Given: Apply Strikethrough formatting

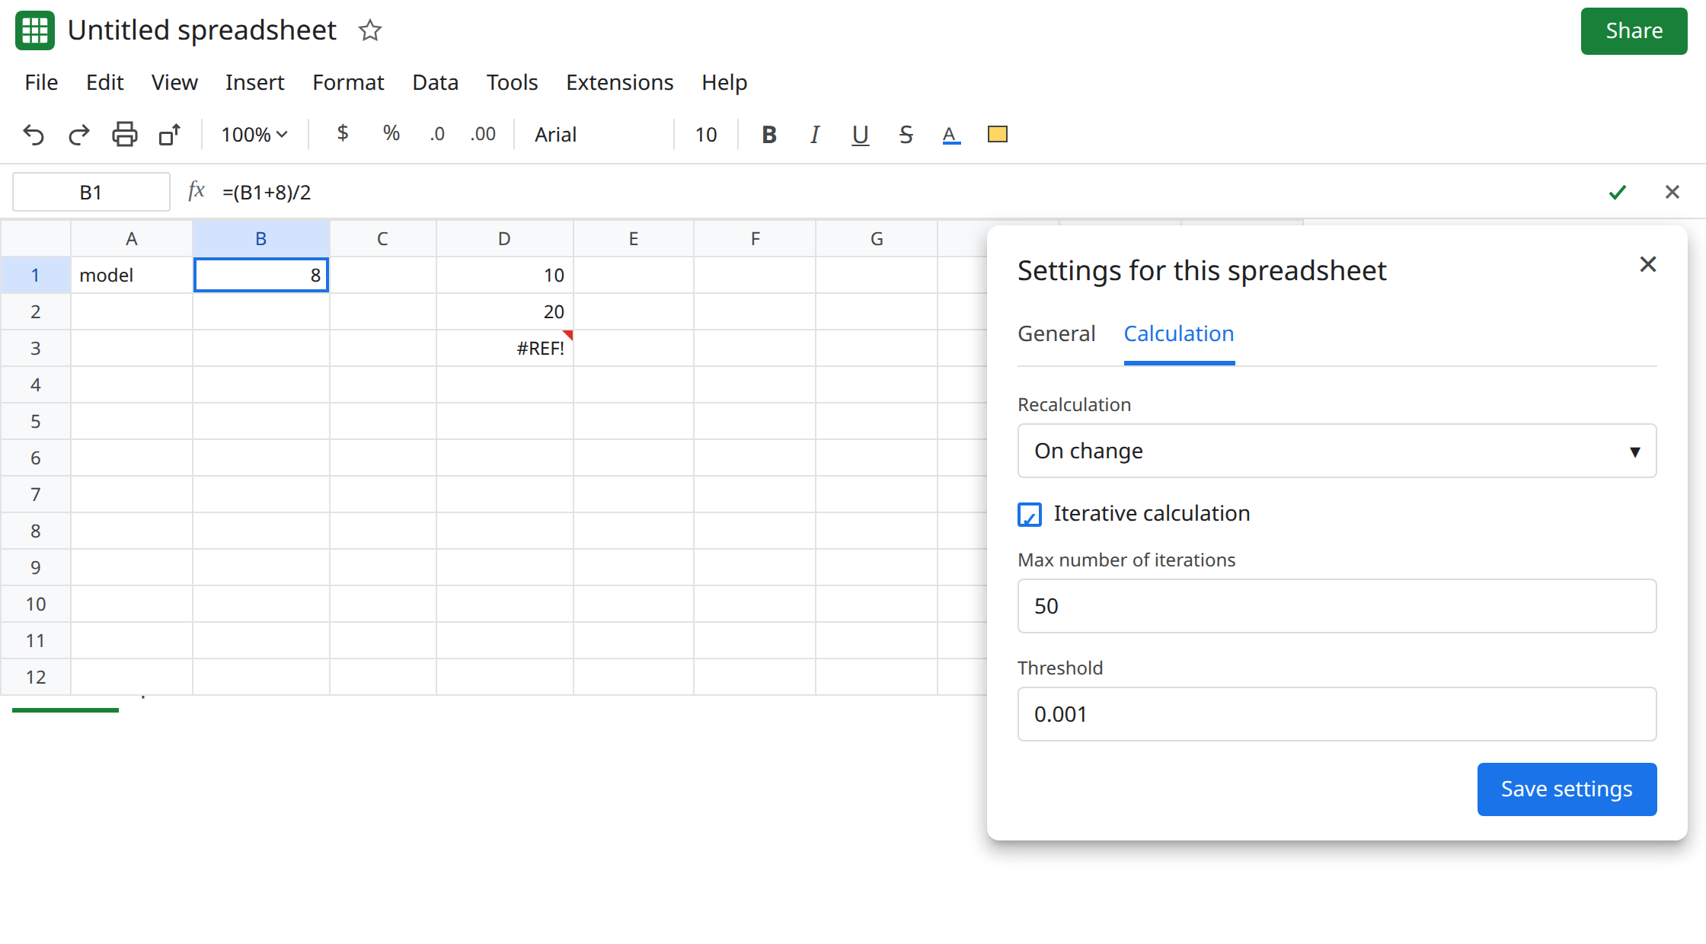Looking at the screenshot, I should pos(906,135).
